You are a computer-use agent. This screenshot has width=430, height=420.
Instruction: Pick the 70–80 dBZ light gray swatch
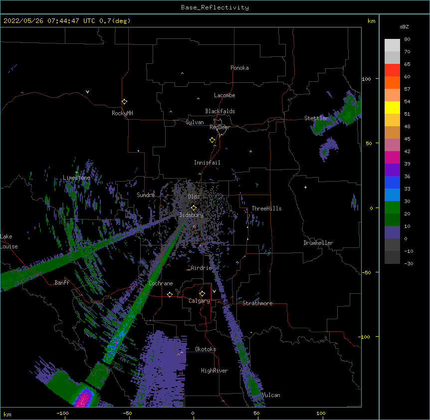coord(392,45)
